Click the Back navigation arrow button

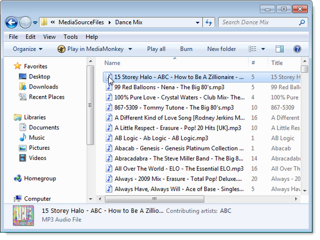[11, 22]
